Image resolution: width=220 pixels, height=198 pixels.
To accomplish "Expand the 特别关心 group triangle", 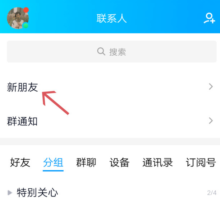I will coord(10,193).
